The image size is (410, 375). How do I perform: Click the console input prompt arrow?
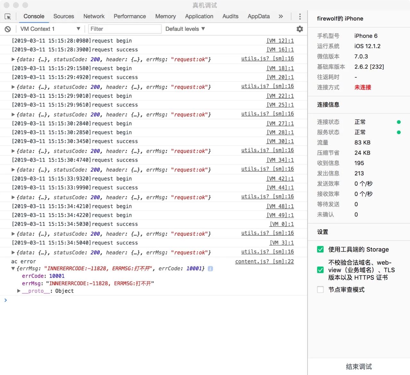coord(5,300)
